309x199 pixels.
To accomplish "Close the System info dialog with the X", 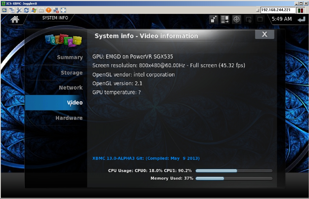I will coord(265,34).
